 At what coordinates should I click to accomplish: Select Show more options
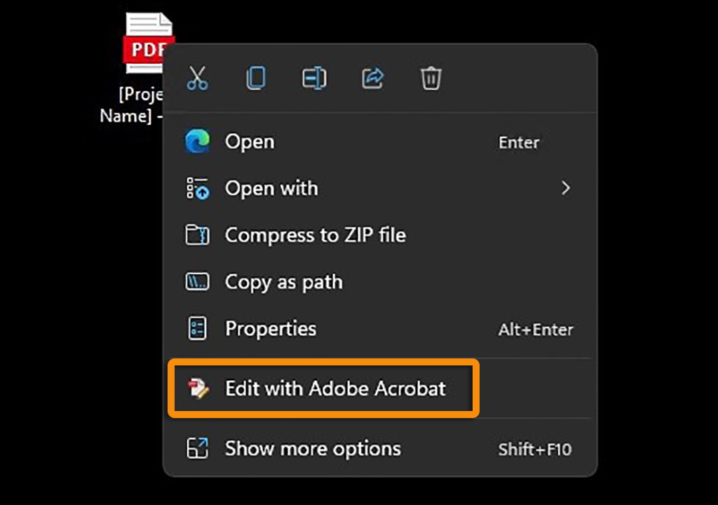[313, 449]
